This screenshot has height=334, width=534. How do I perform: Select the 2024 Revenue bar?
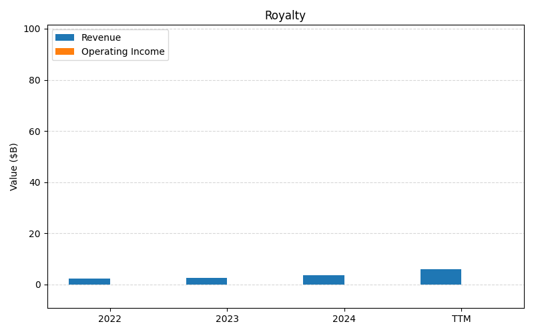pos(324,280)
